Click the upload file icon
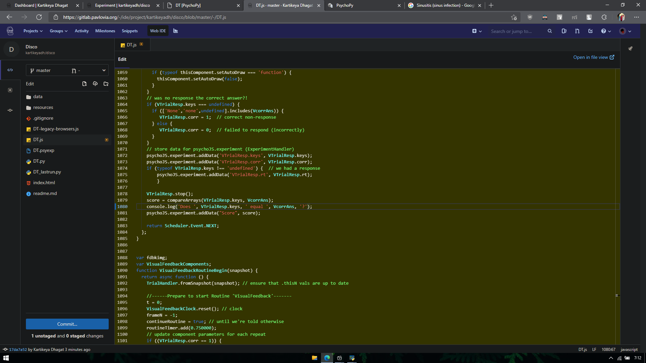 95,84
